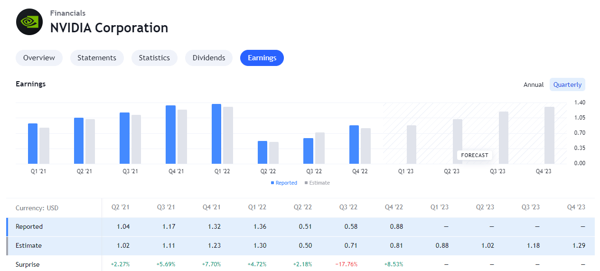The height and width of the screenshot is (271, 600).
Task: Click estimate value 1.30
Action: [x=260, y=245]
